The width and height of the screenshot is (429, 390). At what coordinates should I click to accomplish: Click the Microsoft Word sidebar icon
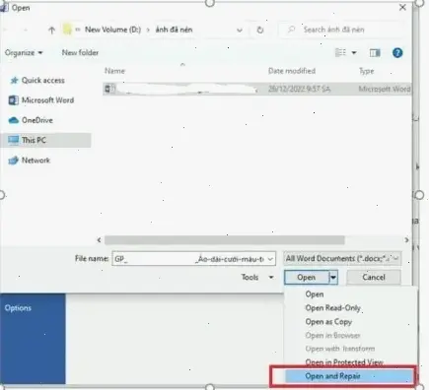13,100
